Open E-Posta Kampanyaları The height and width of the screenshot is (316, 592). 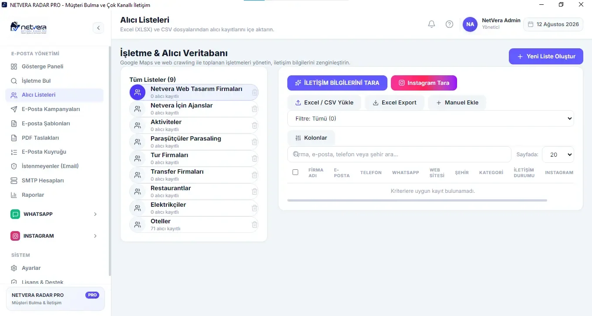(54, 109)
